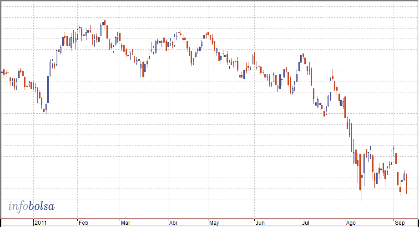The width and height of the screenshot is (419, 227).
Task: Click the May month label
Action: [214, 223]
